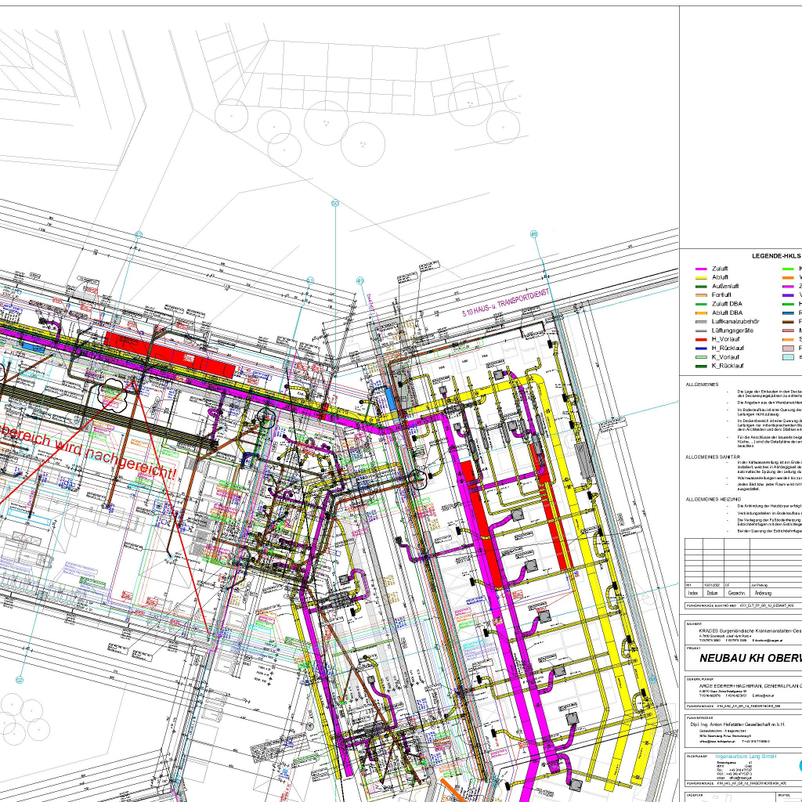Click the LEGENDE-HKLS heading
This screenshot has height=802, width=802.
click(777, 256)
